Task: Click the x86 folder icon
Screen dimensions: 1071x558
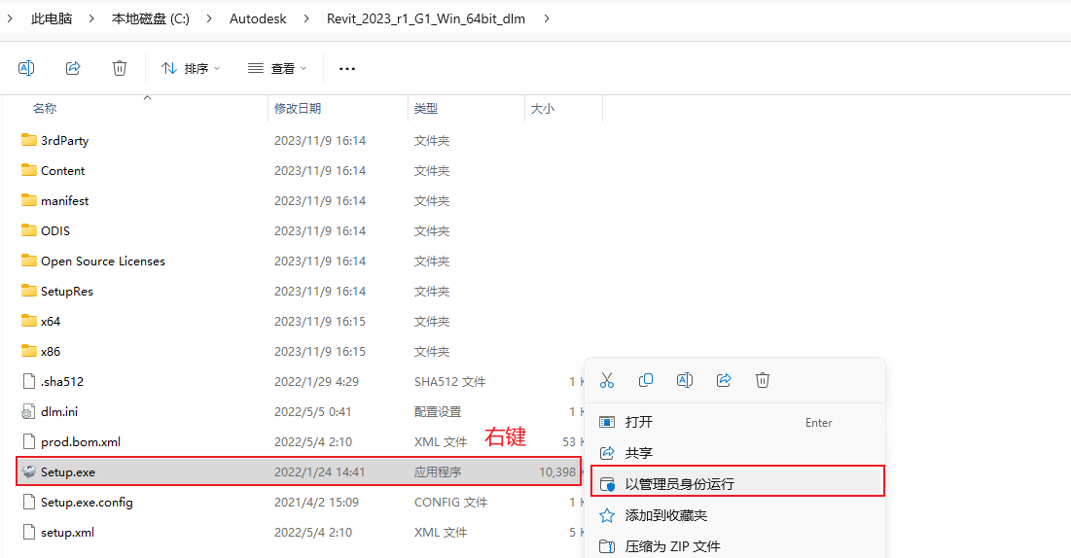Action: [x=28, y=350]
